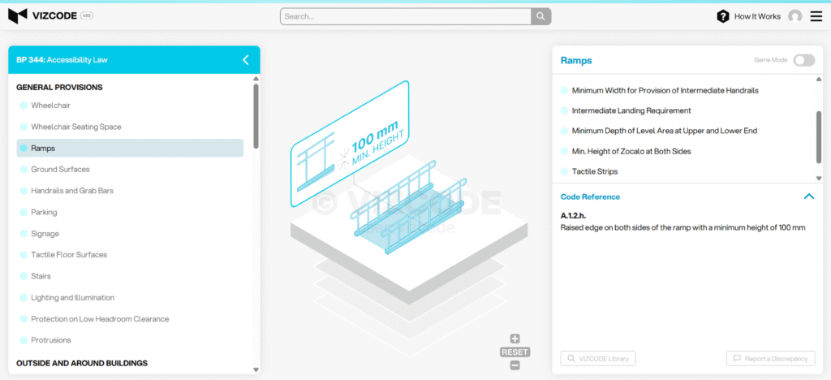Click Report a Discrepancy button
Viewport: 831px width, 380px height.
[770, 358]
